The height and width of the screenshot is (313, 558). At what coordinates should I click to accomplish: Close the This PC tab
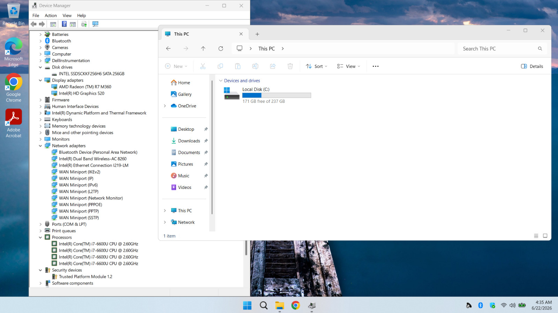(241, 34)
